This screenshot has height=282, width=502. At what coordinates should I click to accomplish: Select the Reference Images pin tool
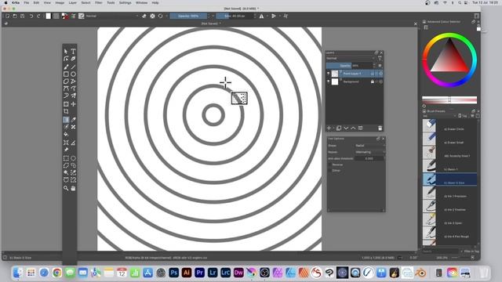(66, 150)
